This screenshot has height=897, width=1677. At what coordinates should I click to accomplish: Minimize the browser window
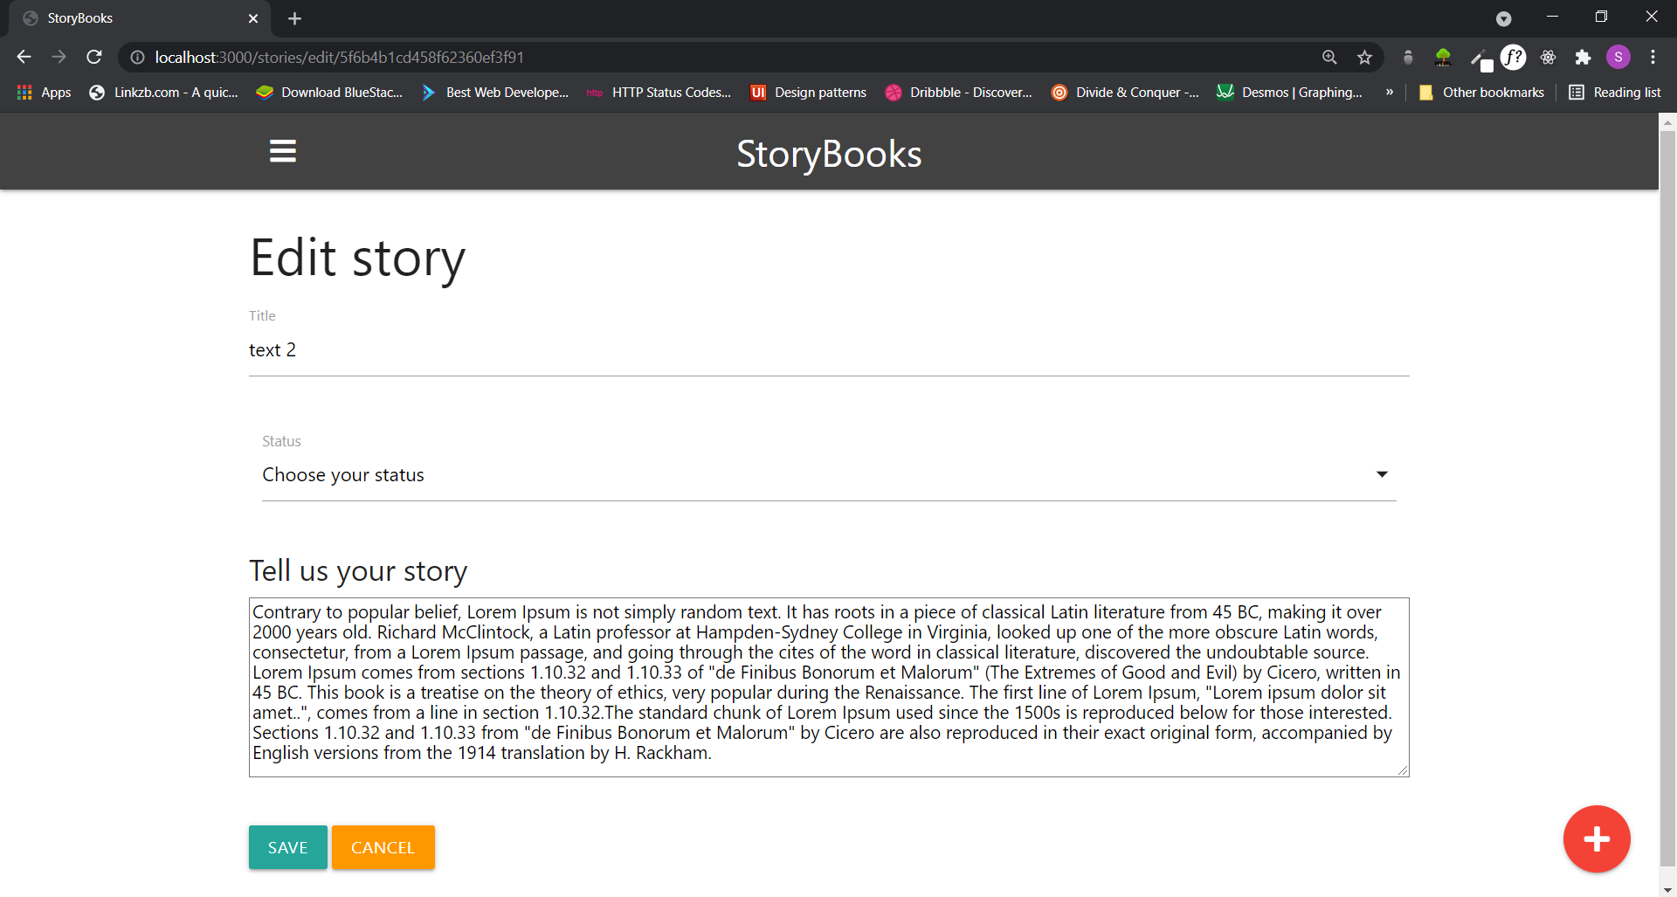1552,17
